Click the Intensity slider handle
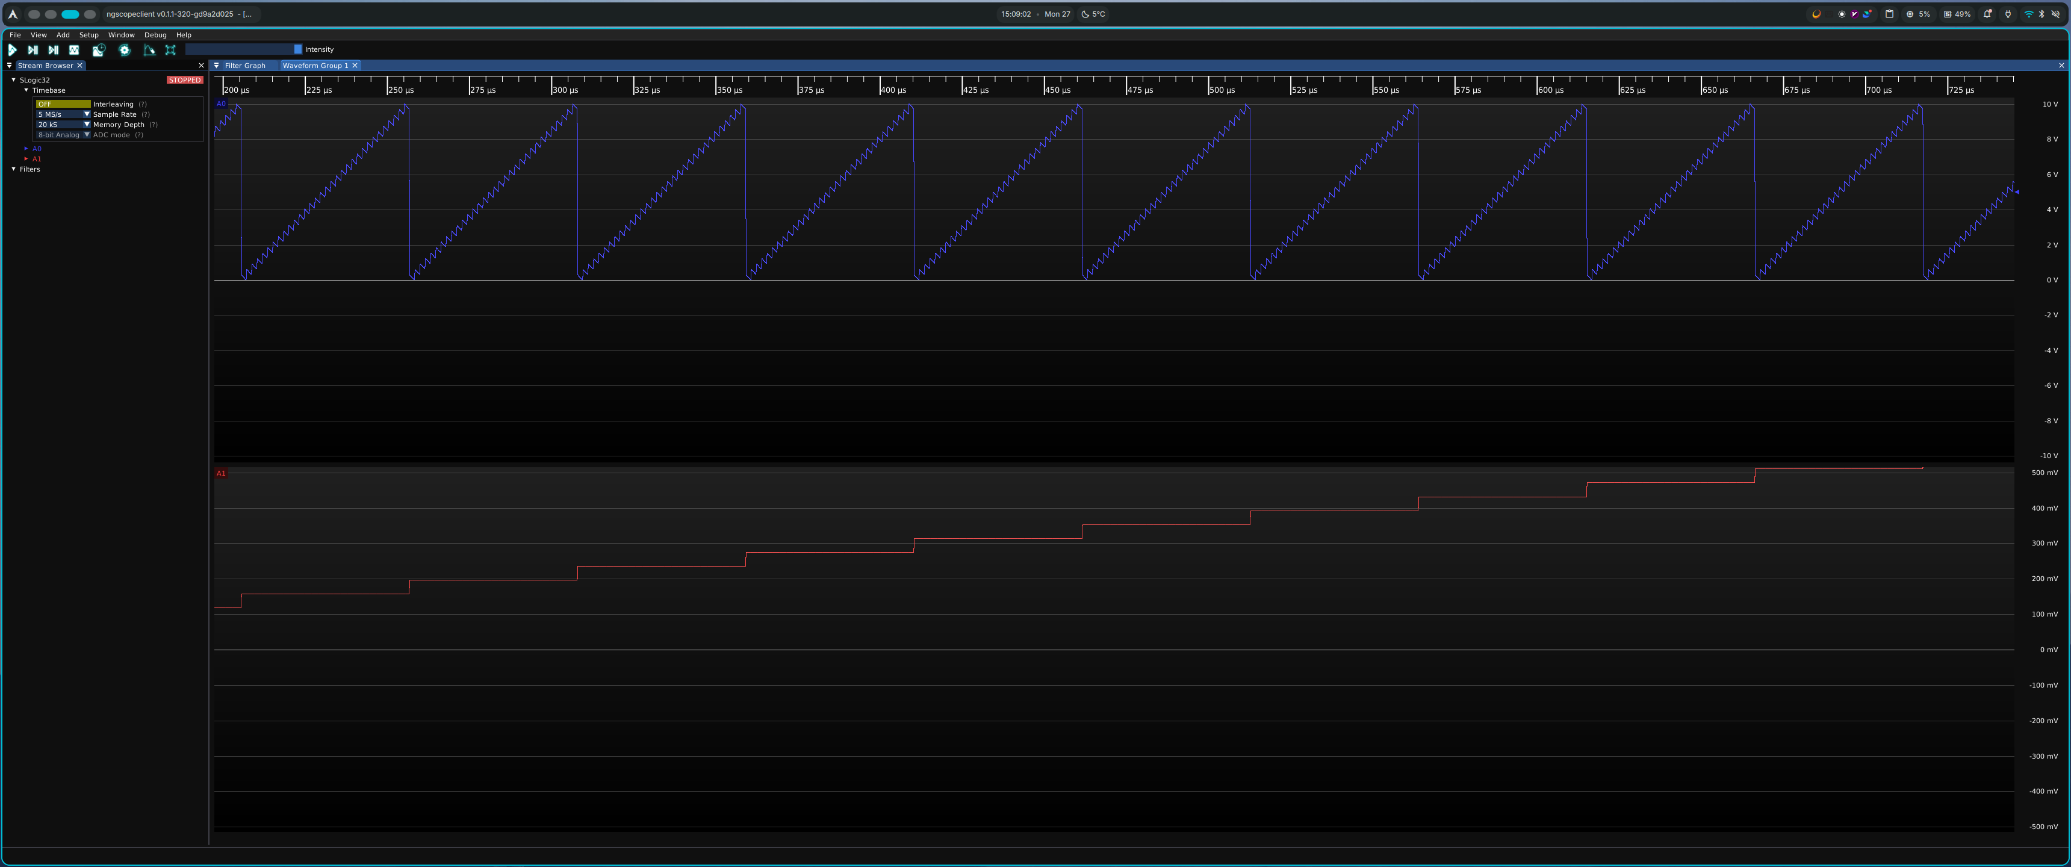Image resolution: width=2071 pixels, height=867 pixels. pyautogui.click(x=297, y=49)
